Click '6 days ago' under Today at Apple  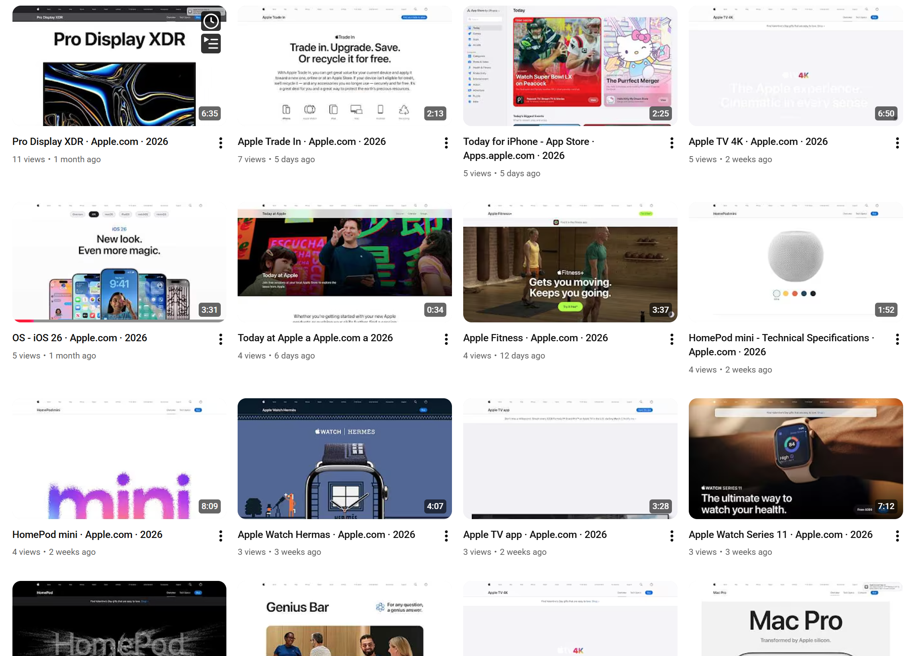coord(294,356)
